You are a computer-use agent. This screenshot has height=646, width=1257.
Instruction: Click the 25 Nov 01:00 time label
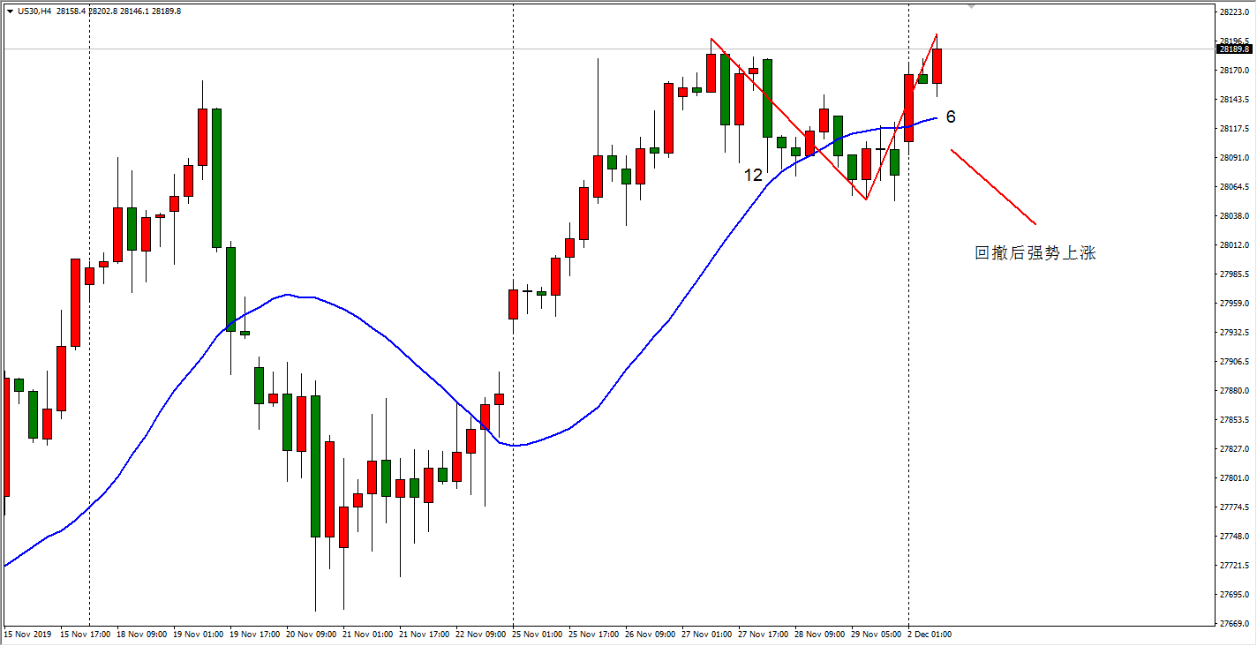[538, 634]
